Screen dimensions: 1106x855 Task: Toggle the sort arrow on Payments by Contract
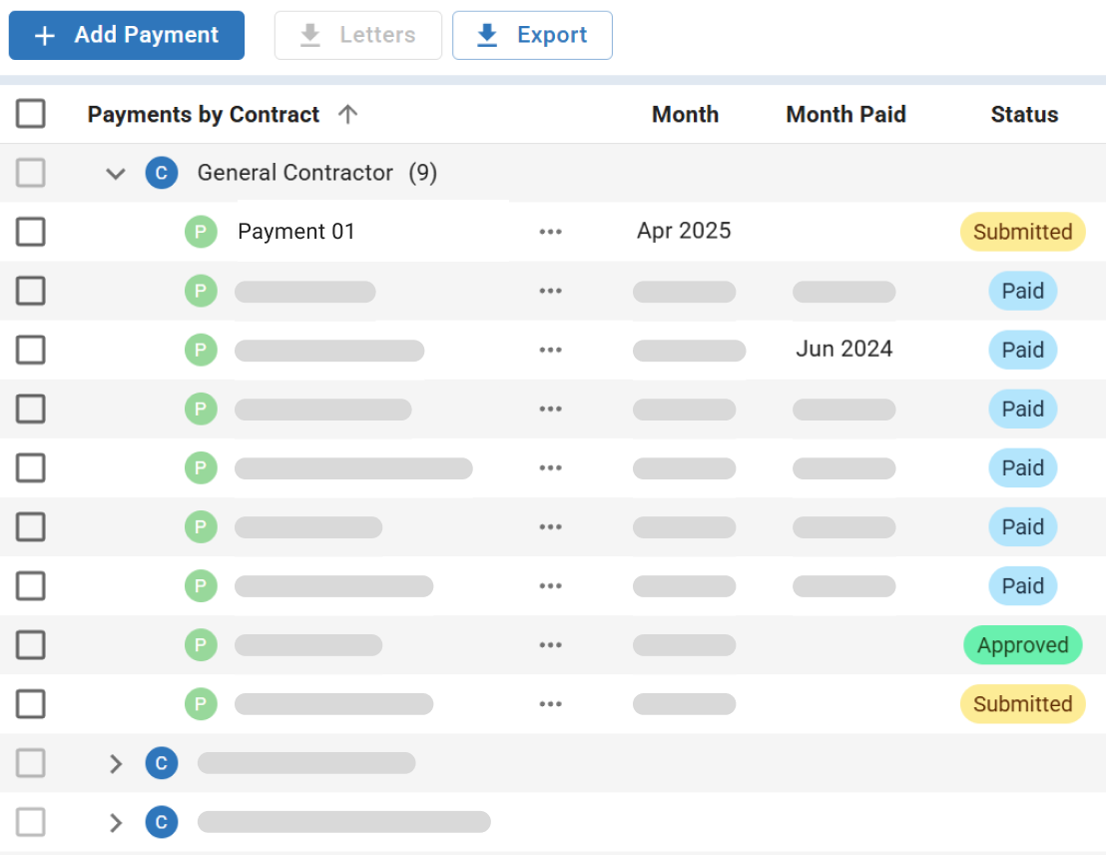click(347, 113)
